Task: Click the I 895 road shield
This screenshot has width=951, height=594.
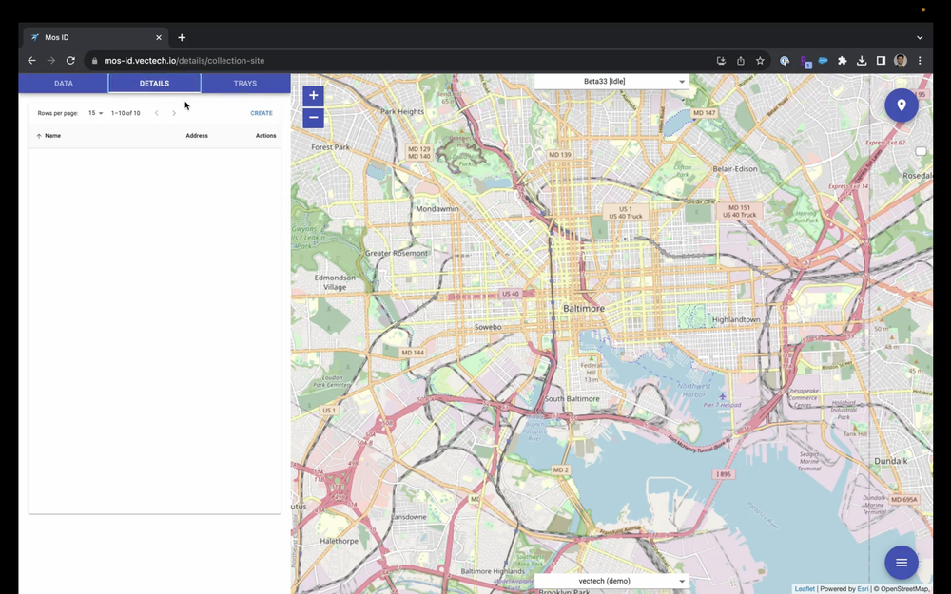Action: [x=723, y=474]
